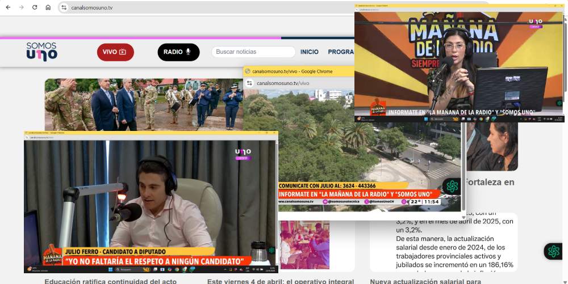Click 'JULIO FERRO - CANDIDATO A DIPUTADO' caption
The width and height of the screenshot is (568, 284).
coord(115,252)
